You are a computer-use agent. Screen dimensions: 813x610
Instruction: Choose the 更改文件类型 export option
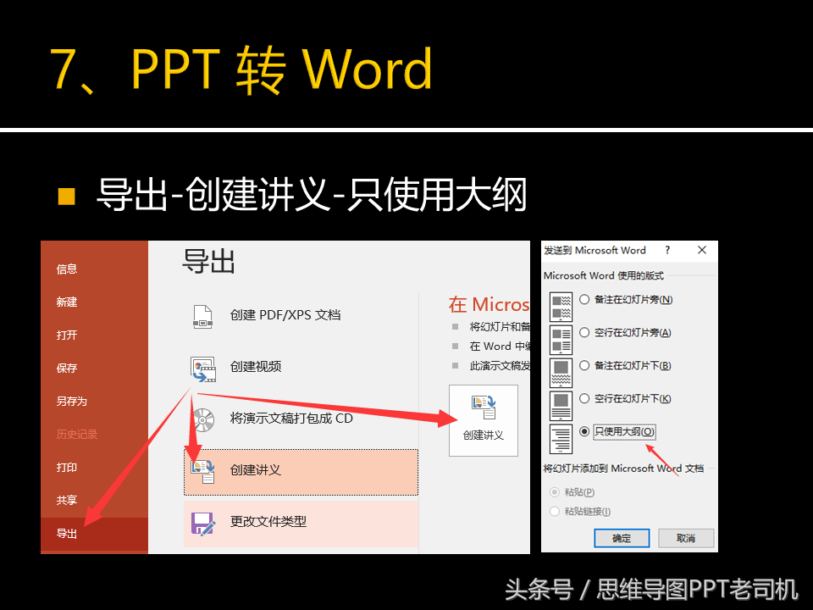click(x=301, y=523)
